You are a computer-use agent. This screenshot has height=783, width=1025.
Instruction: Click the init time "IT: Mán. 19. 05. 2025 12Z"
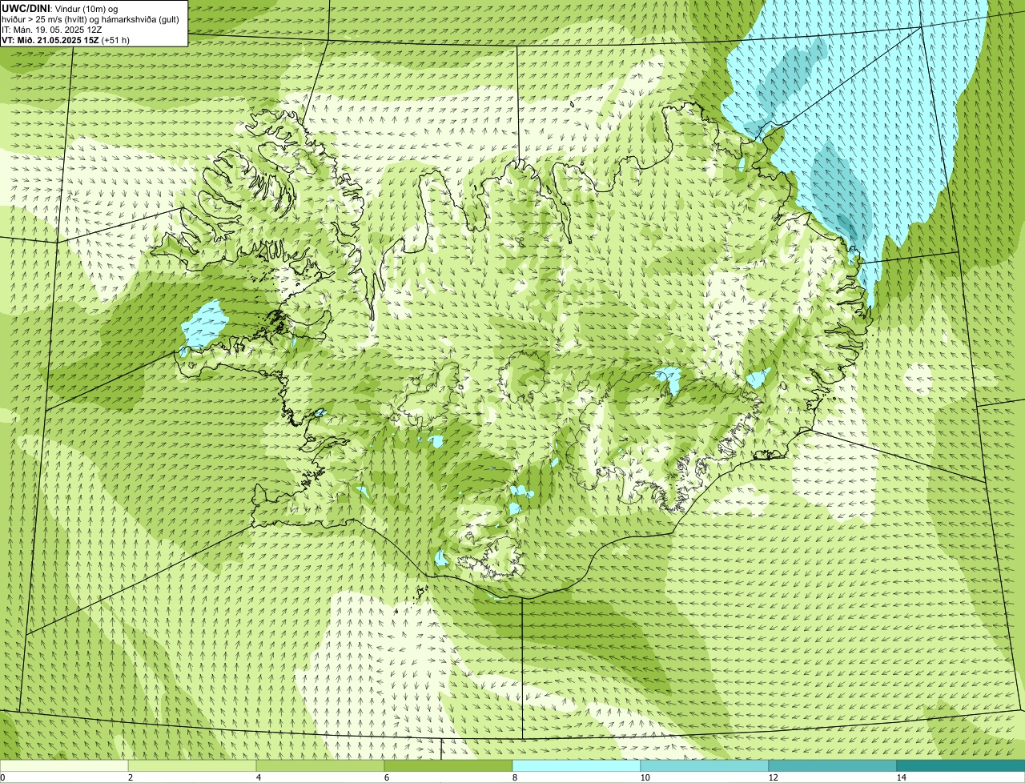pos(52,29)
